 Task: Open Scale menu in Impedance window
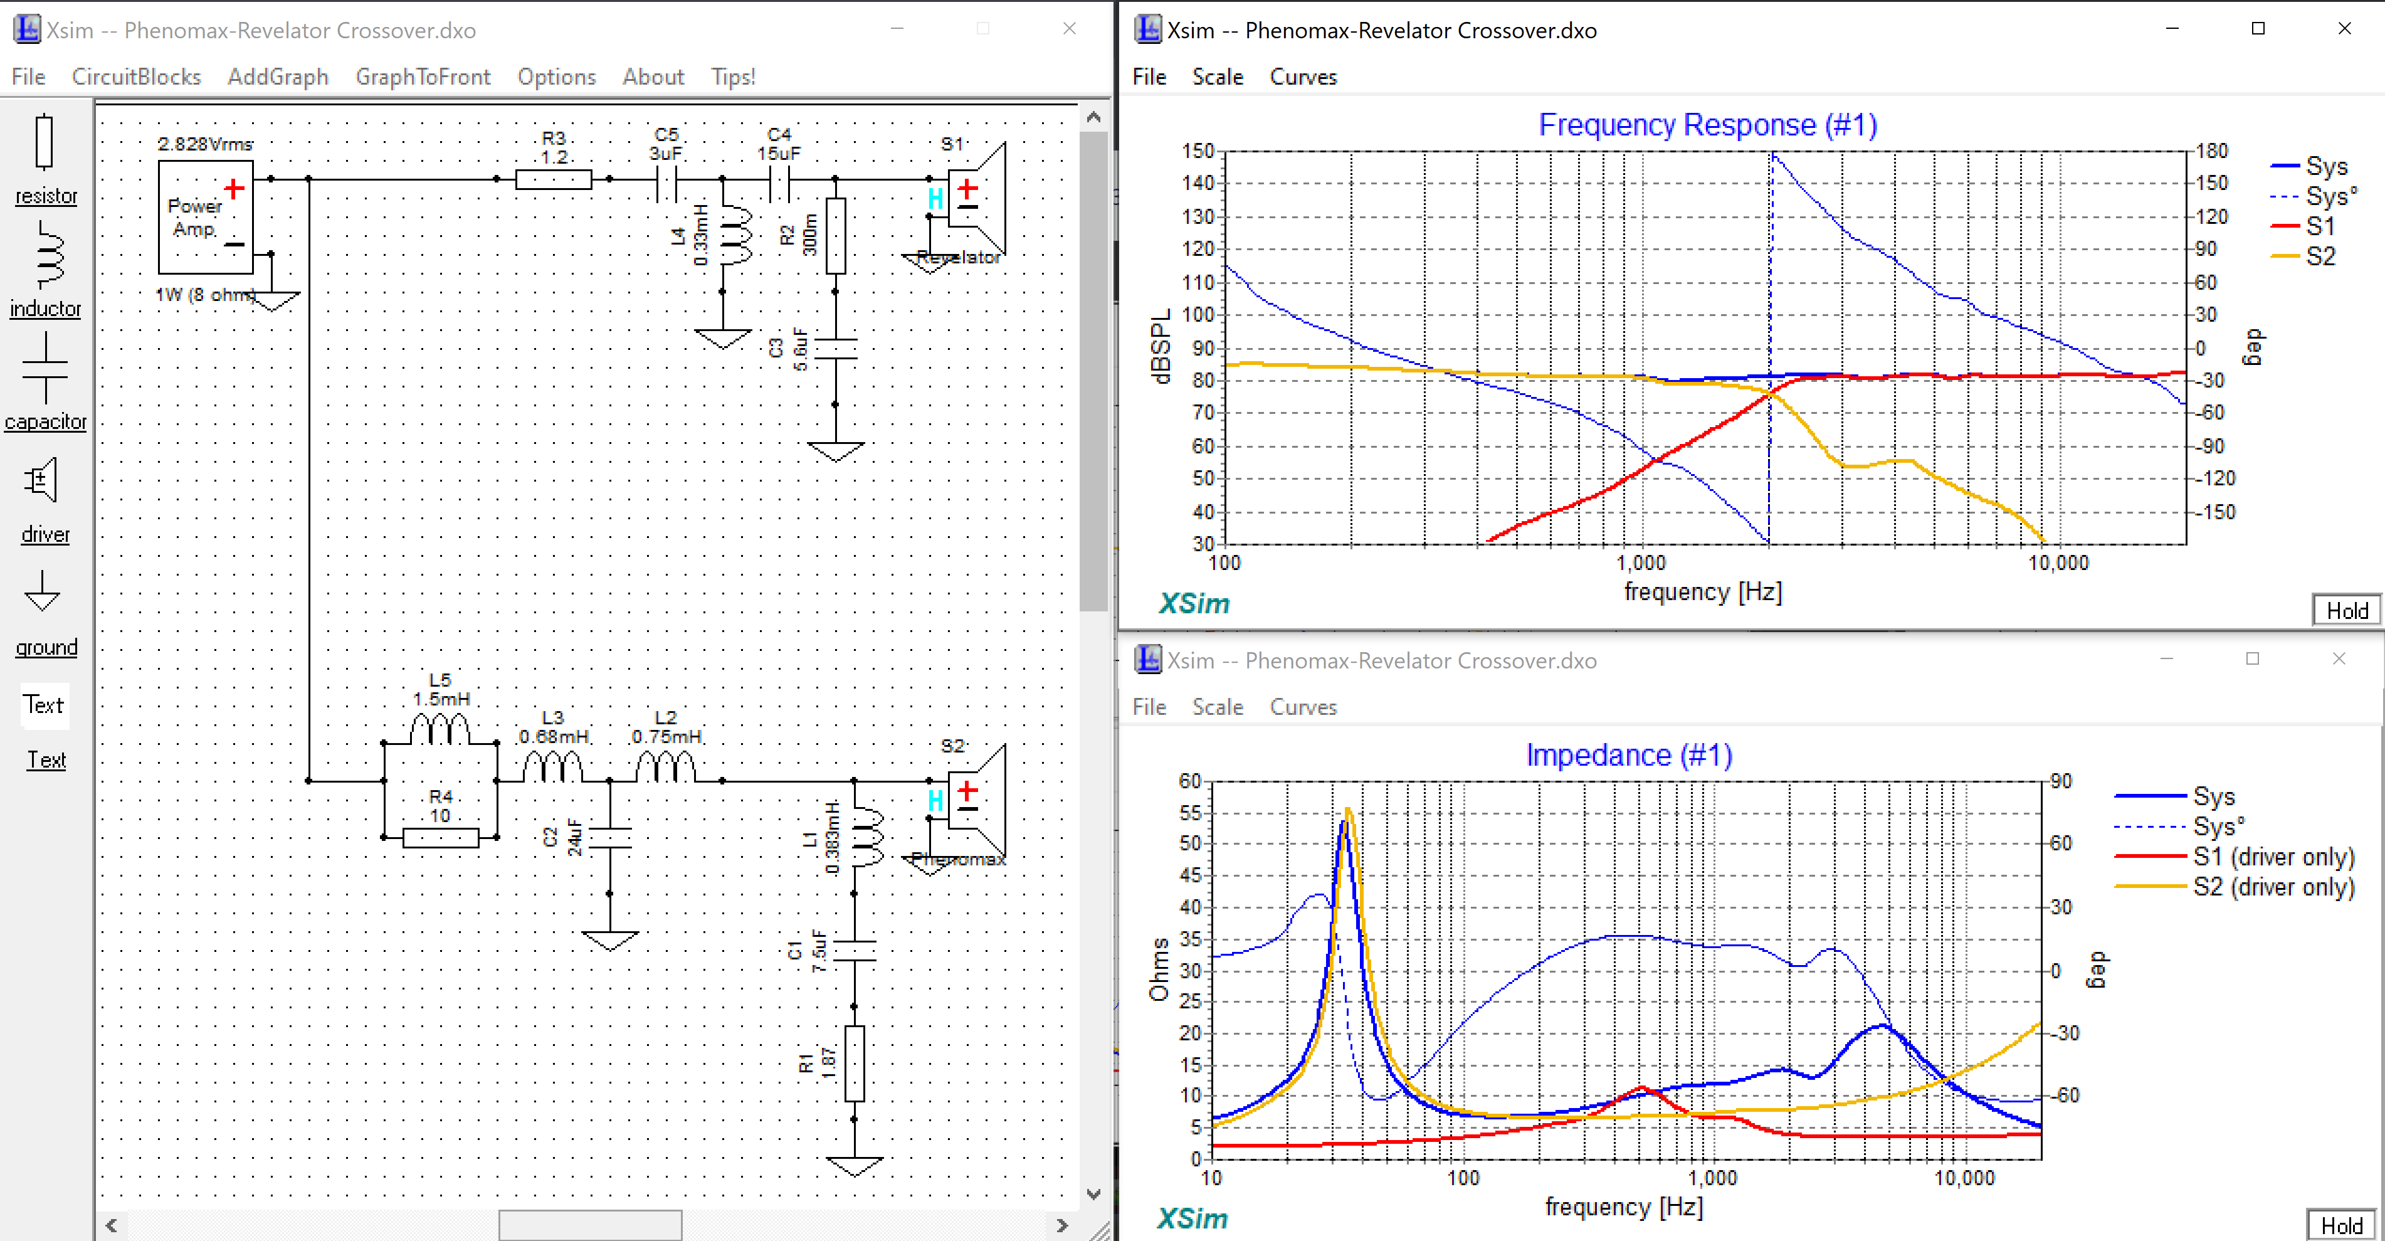pyautogui.click(x=1216, y=707)
